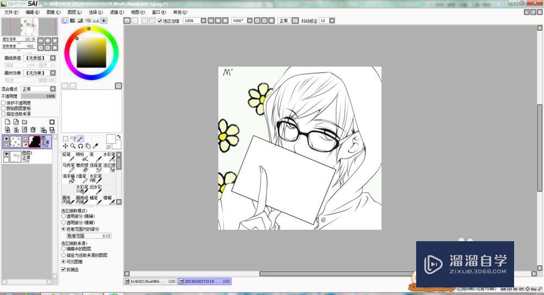Select the rotate view tool
Image resolution: width=544 pixels, height=295 pixels.
click(x=80, y=146)
